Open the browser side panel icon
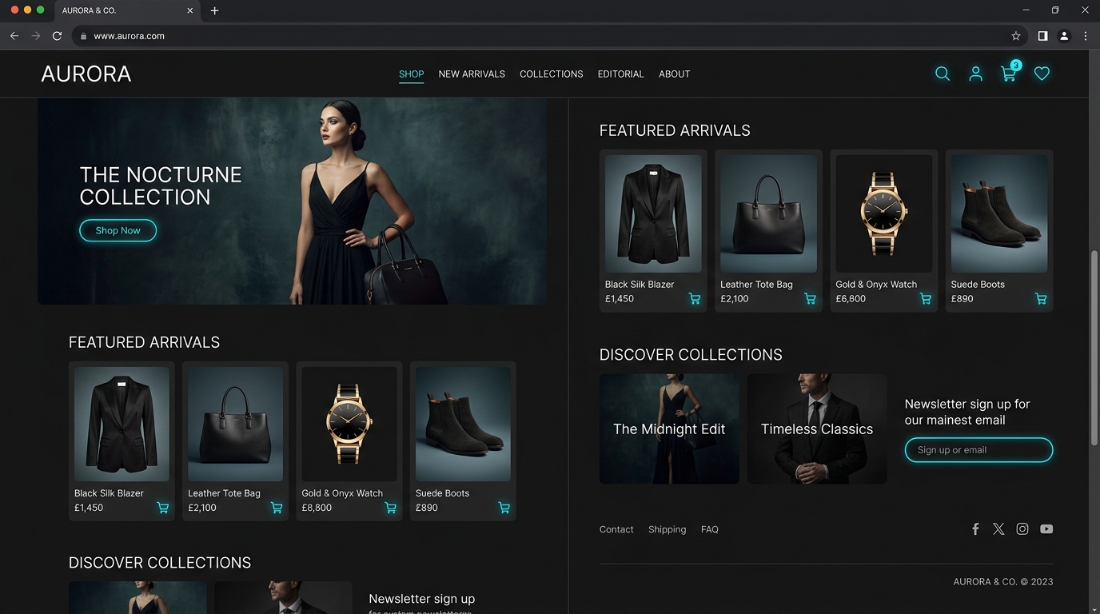 coord(1042,36)
